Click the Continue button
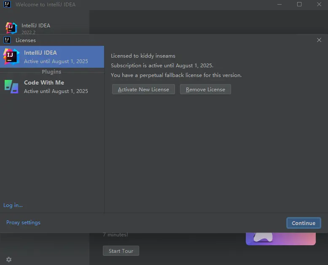 point(304,223)
